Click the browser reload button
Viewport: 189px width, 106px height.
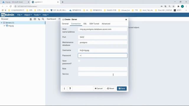point(11,6)
